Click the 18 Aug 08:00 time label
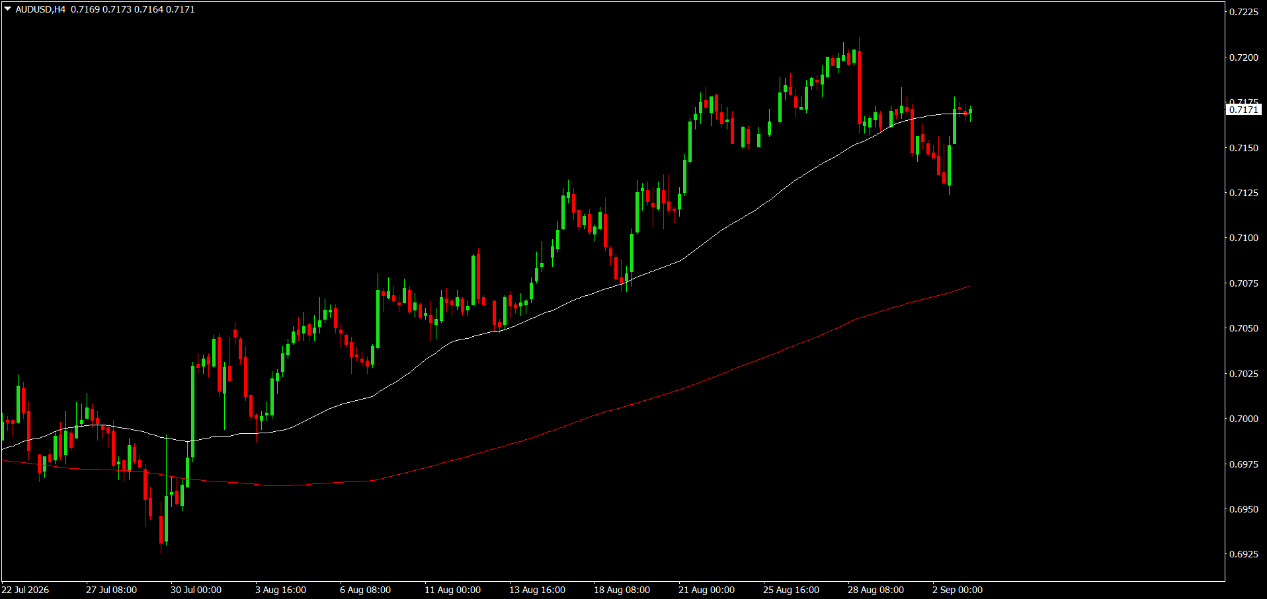1267x599 pixels. (x=622, y=590)
